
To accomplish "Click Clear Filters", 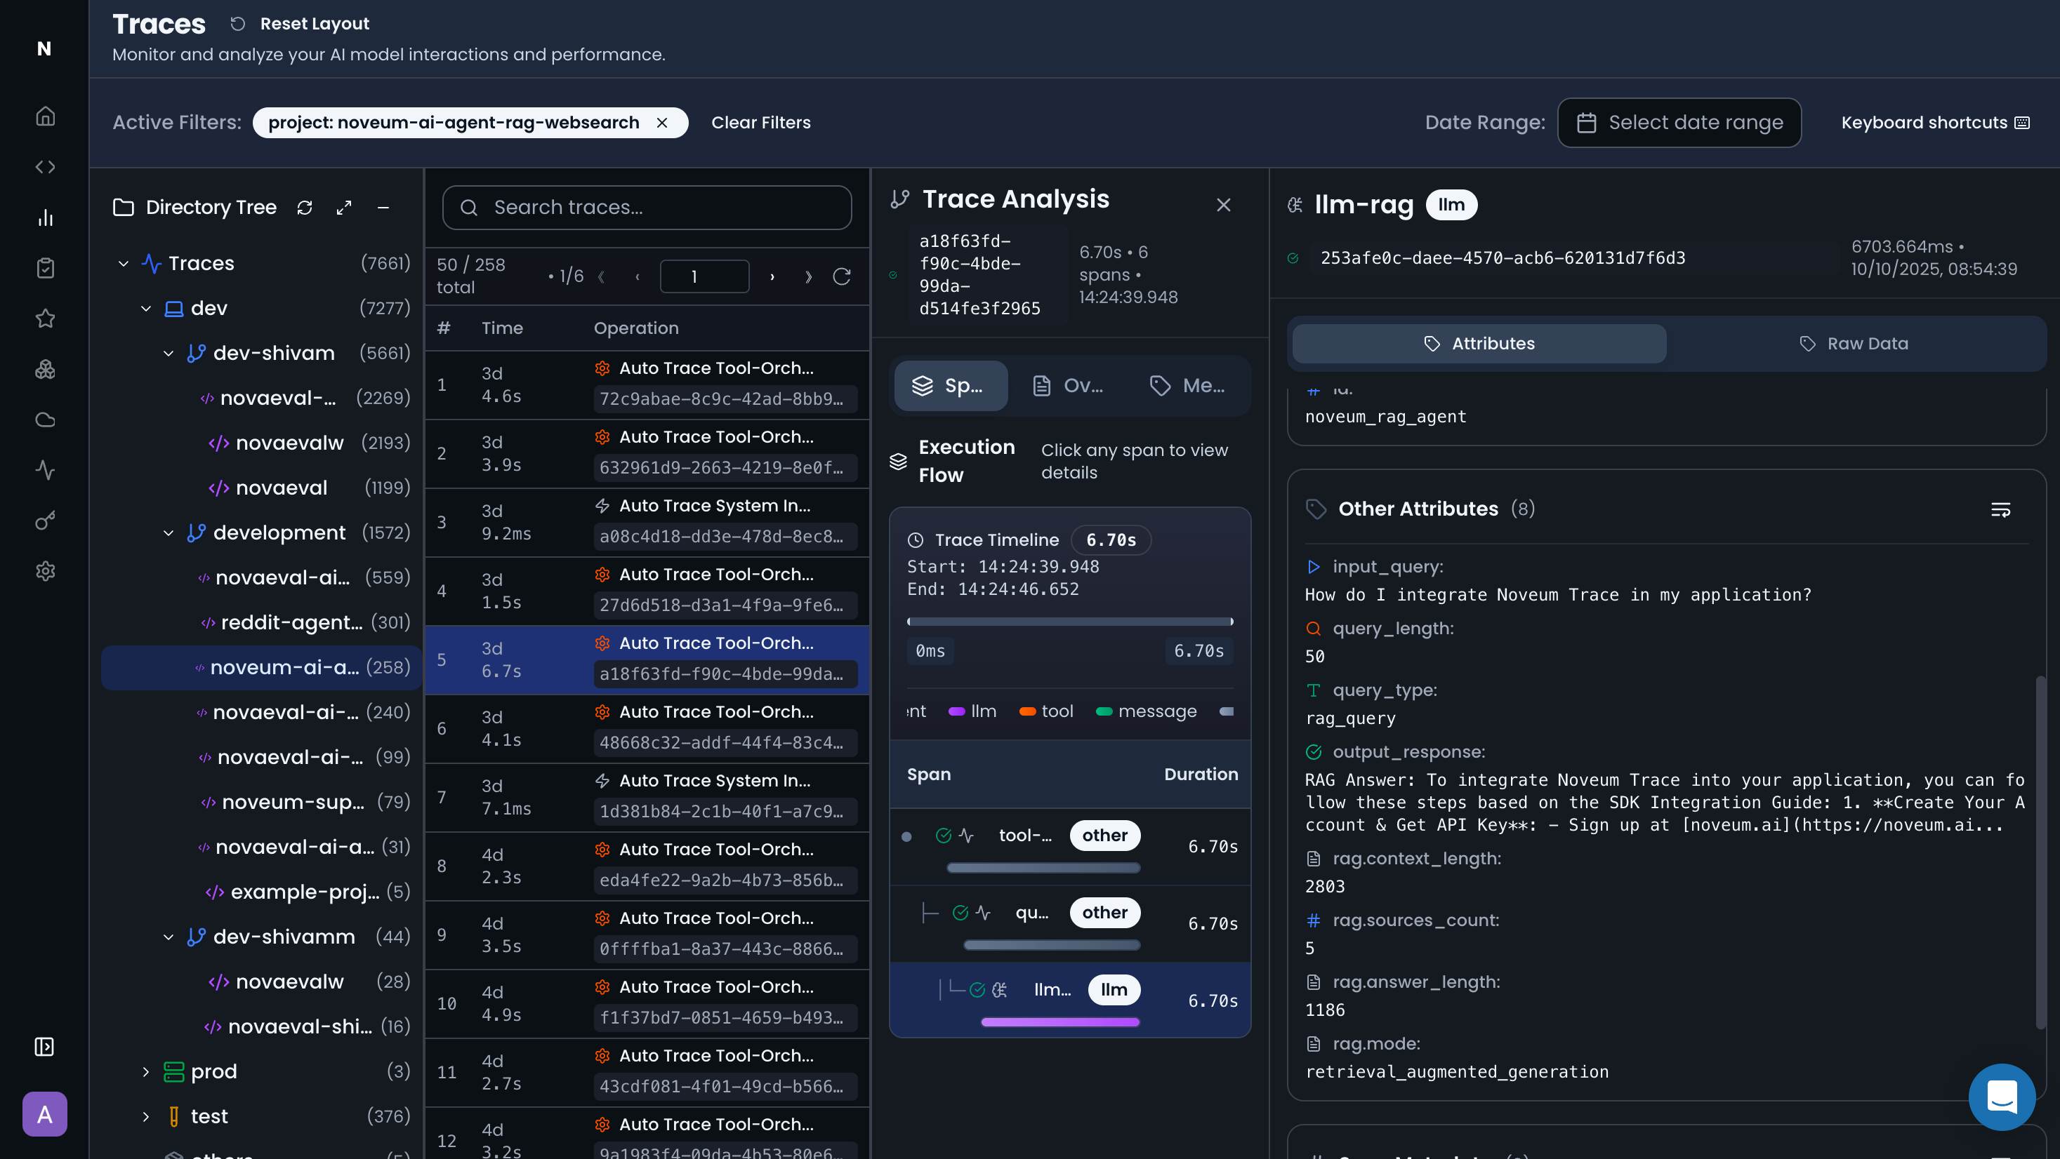I will tap(760, 123).
